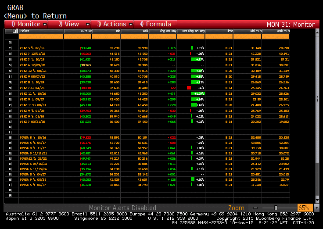Select the VENZ 6 12/09/20 ticker
323x229 pixels.
coord(32,65)
